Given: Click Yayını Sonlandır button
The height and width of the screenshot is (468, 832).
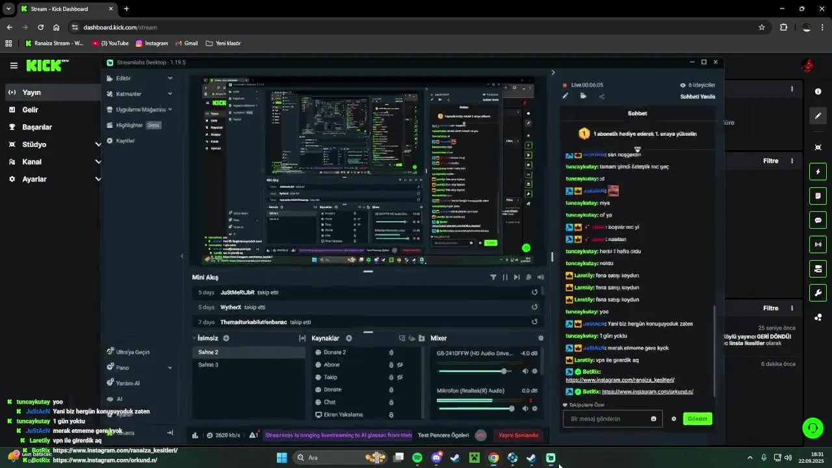Looking at the screenshot, I should 518,435.
